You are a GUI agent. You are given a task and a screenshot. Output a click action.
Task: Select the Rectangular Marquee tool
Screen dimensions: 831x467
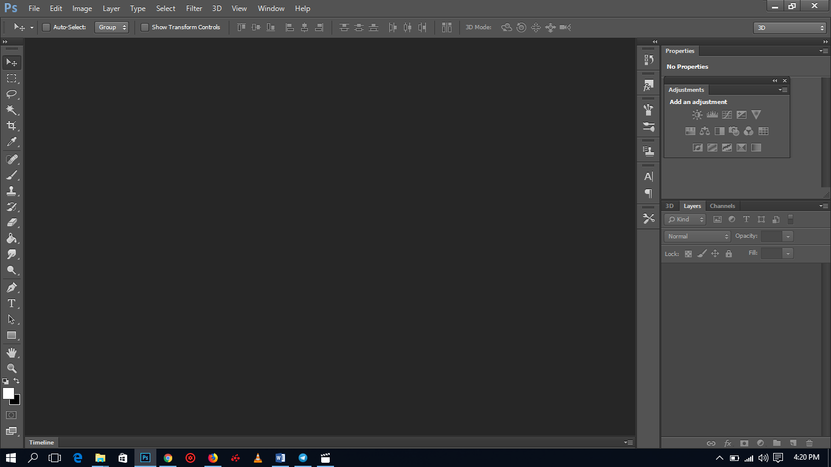click(x=12, y=78)
